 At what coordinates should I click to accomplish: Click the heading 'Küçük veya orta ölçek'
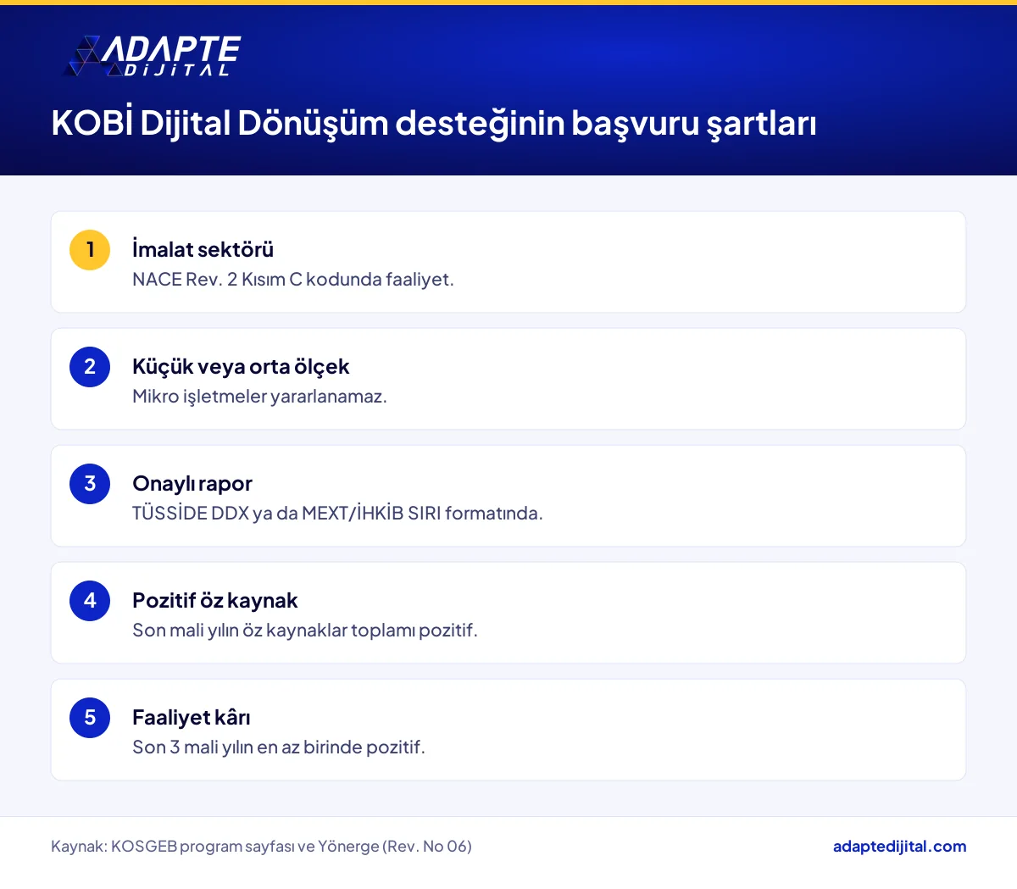point(241,366)
